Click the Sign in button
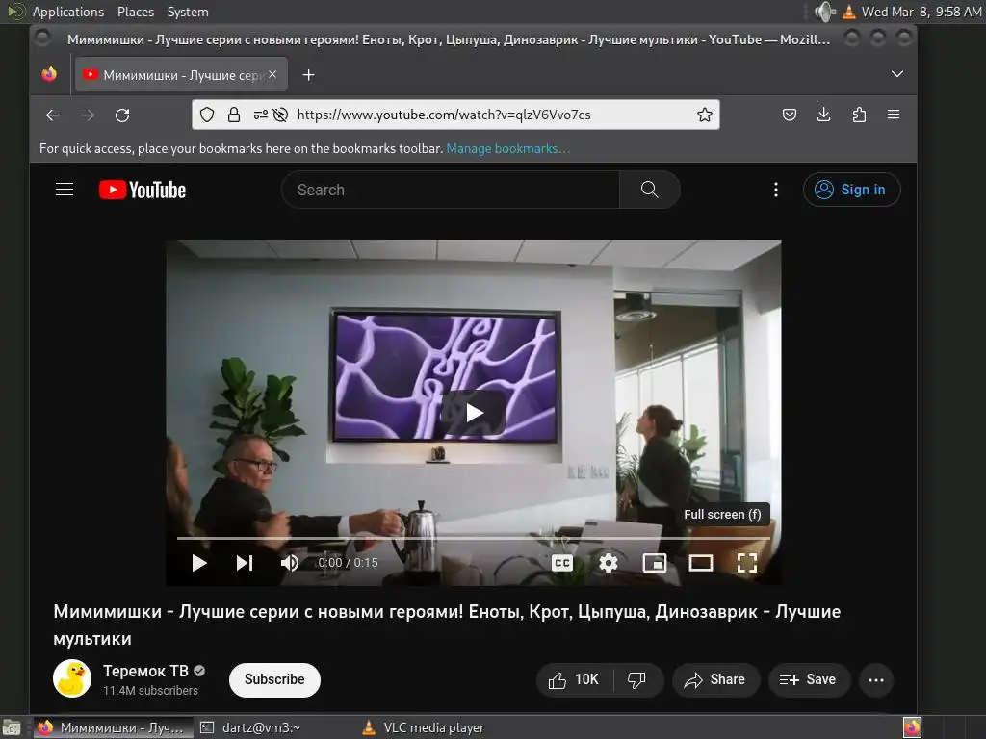The height and width of the screenshot is (739, 986). (x=851, y=190)
